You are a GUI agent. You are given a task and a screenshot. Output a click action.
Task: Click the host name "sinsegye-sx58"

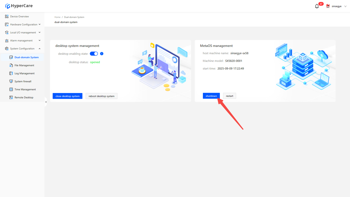point(240,53)
